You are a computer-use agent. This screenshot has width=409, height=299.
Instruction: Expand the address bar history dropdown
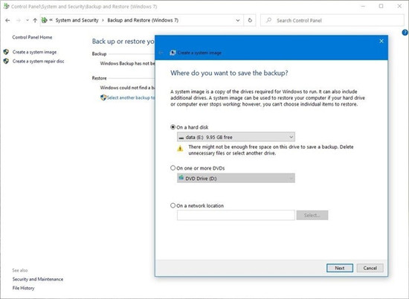pyautogui.click(x=238, y=20)
